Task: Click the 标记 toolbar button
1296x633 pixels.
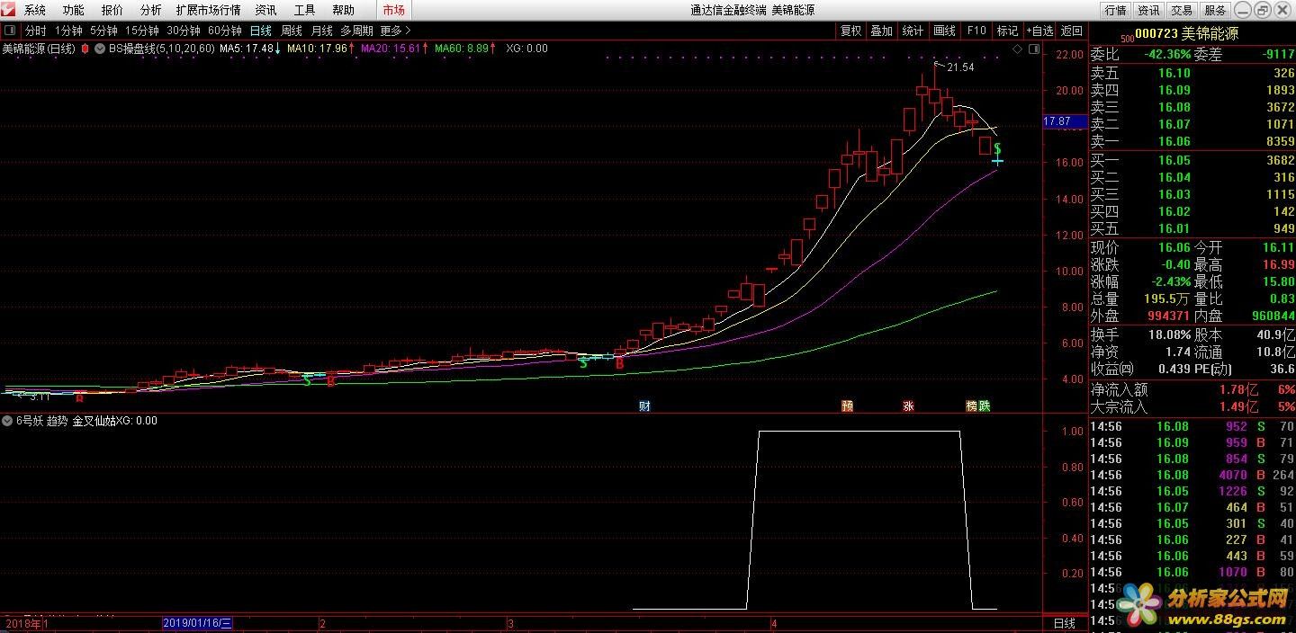Action: 1007,31
